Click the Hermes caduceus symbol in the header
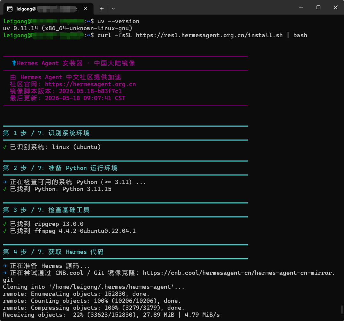 (14, 63)
